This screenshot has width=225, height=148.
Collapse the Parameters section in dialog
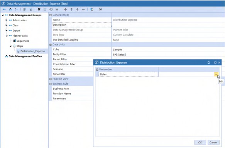coord(97,70)
